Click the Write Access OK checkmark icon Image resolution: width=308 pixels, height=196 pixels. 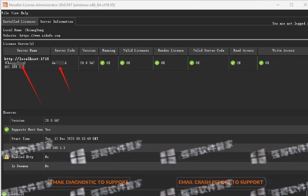261,63
